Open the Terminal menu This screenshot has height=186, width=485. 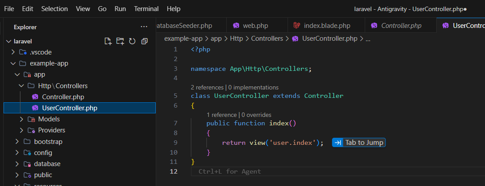click(x=146, y=9)
